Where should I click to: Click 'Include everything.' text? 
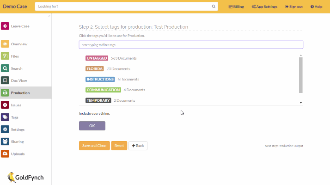pyautogui.click(x=94, y=113)
